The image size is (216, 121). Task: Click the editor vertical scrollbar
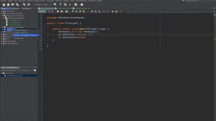(x=215, y=67)
